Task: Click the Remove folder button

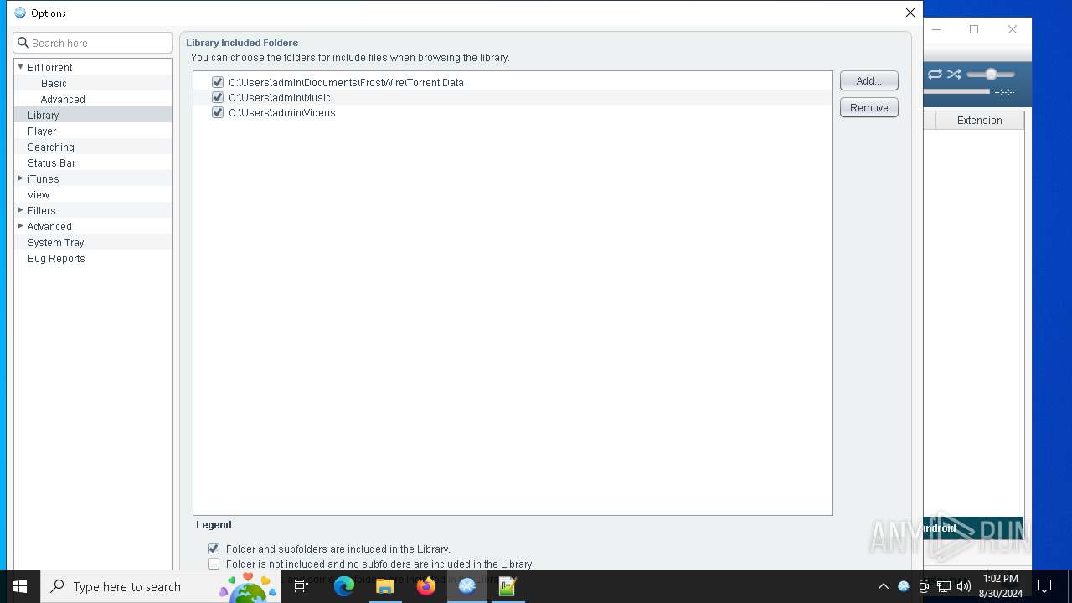Action: point(869,107)
